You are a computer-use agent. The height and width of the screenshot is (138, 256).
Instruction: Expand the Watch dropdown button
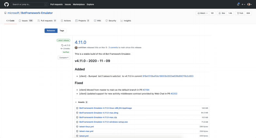[x=203, y=13]
